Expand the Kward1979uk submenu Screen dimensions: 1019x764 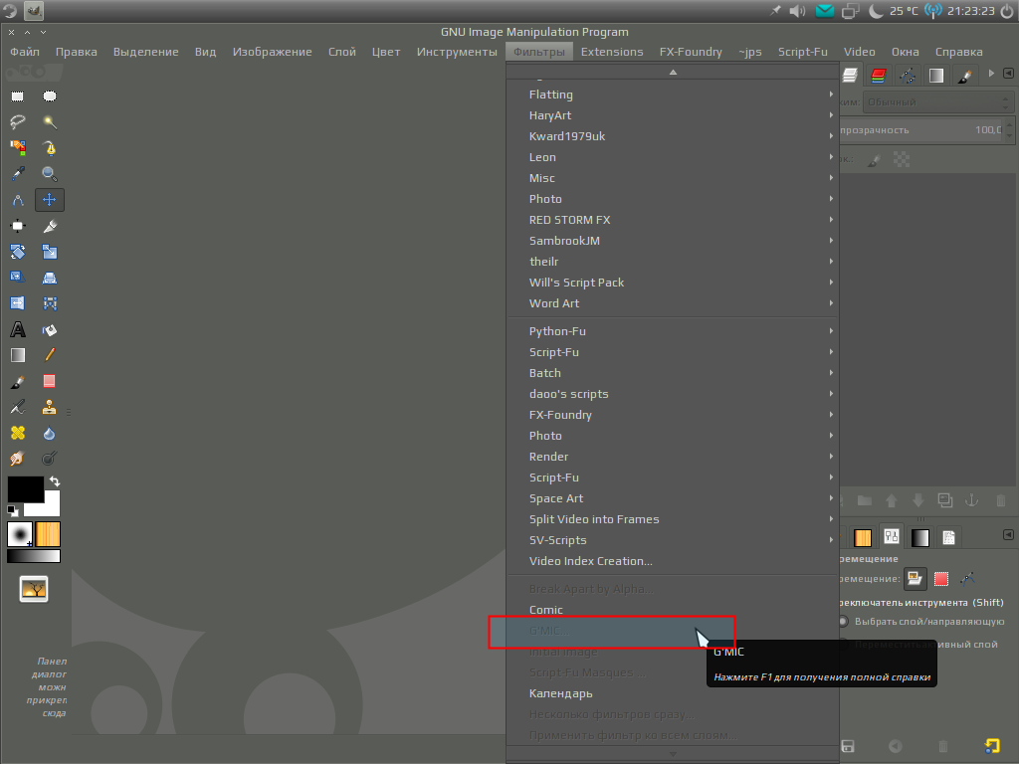pos(674,135)
